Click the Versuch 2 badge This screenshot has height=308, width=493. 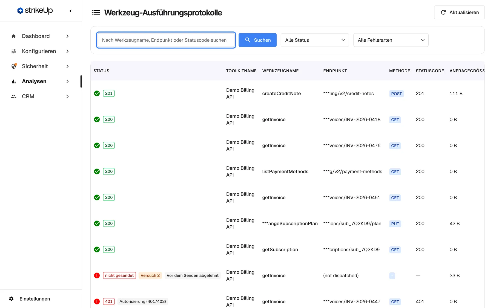(x=150, y=275)
